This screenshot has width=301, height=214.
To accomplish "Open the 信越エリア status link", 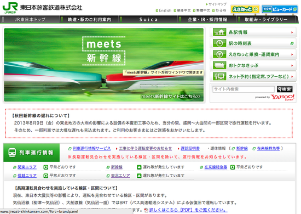I will [27, 176].
